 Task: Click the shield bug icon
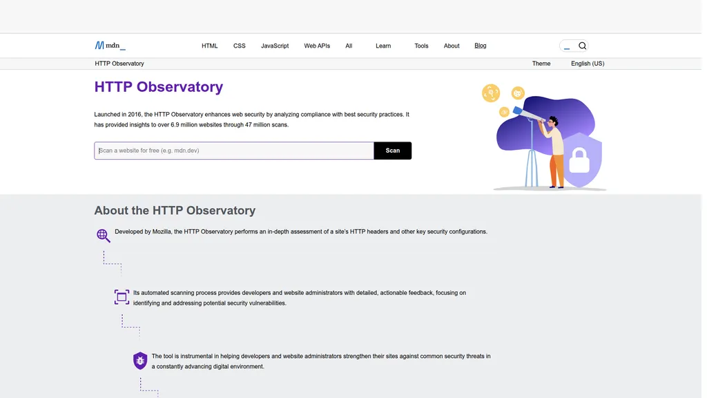point(140,361)
